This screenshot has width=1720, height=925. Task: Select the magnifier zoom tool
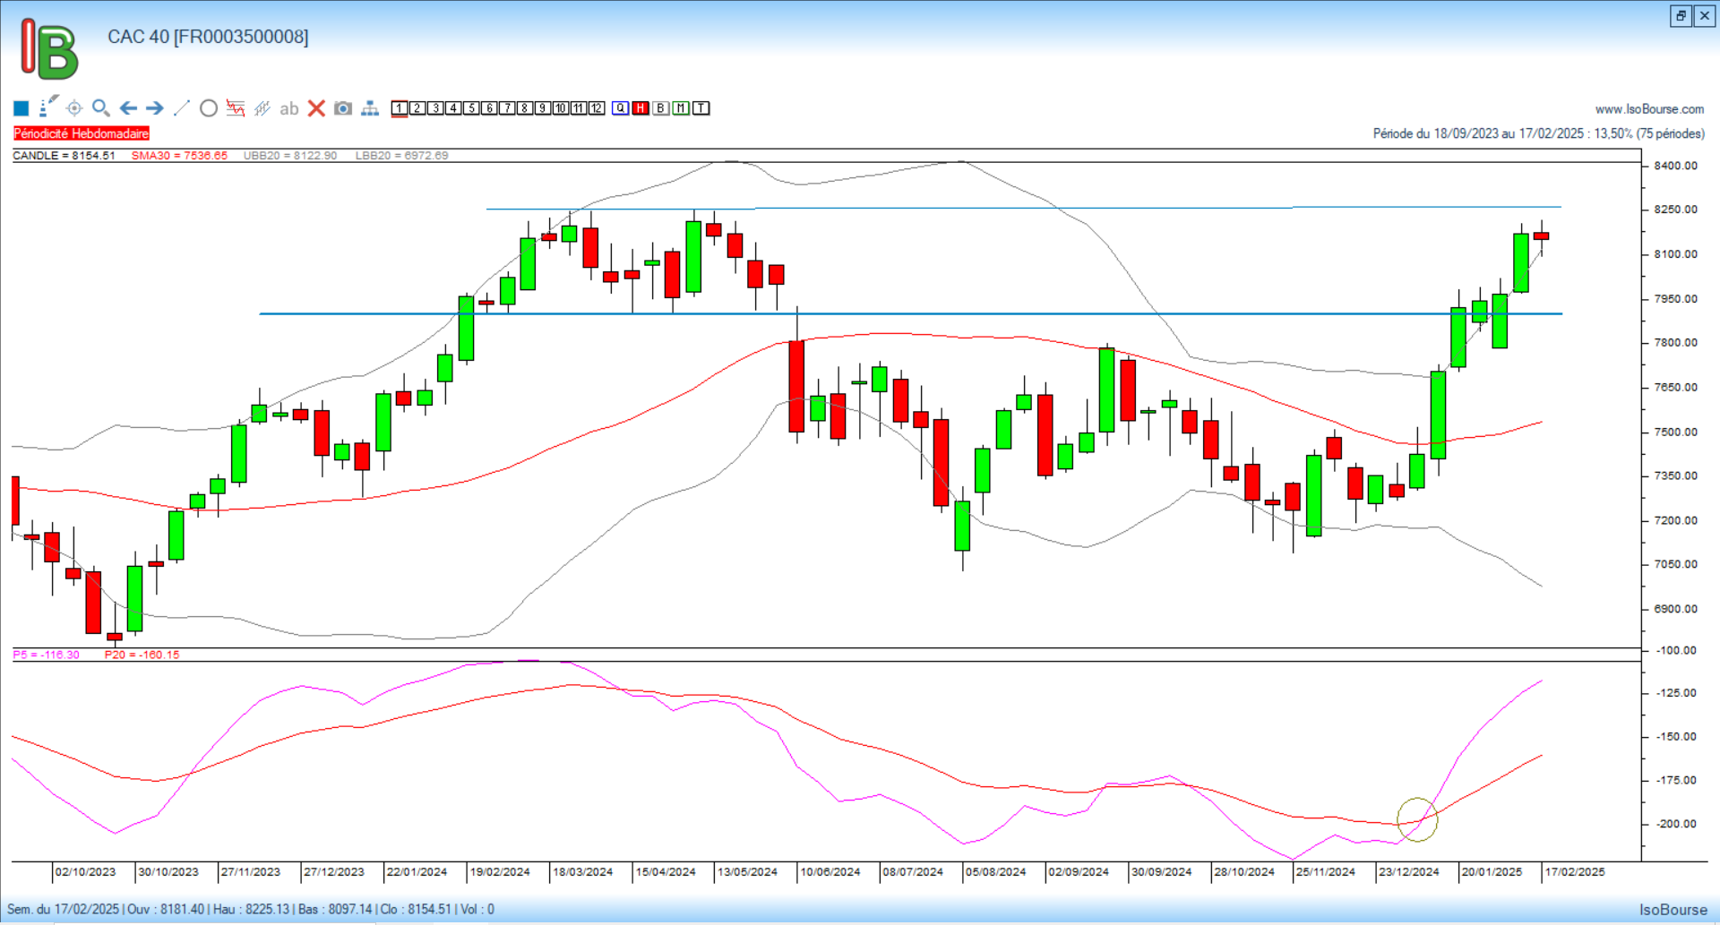point(101,108)
